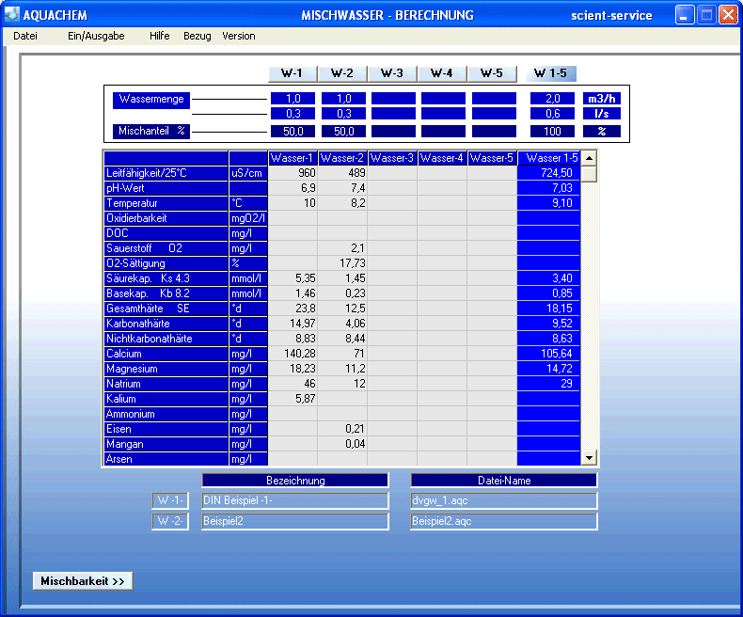Open the Version menu

[239, 36]
